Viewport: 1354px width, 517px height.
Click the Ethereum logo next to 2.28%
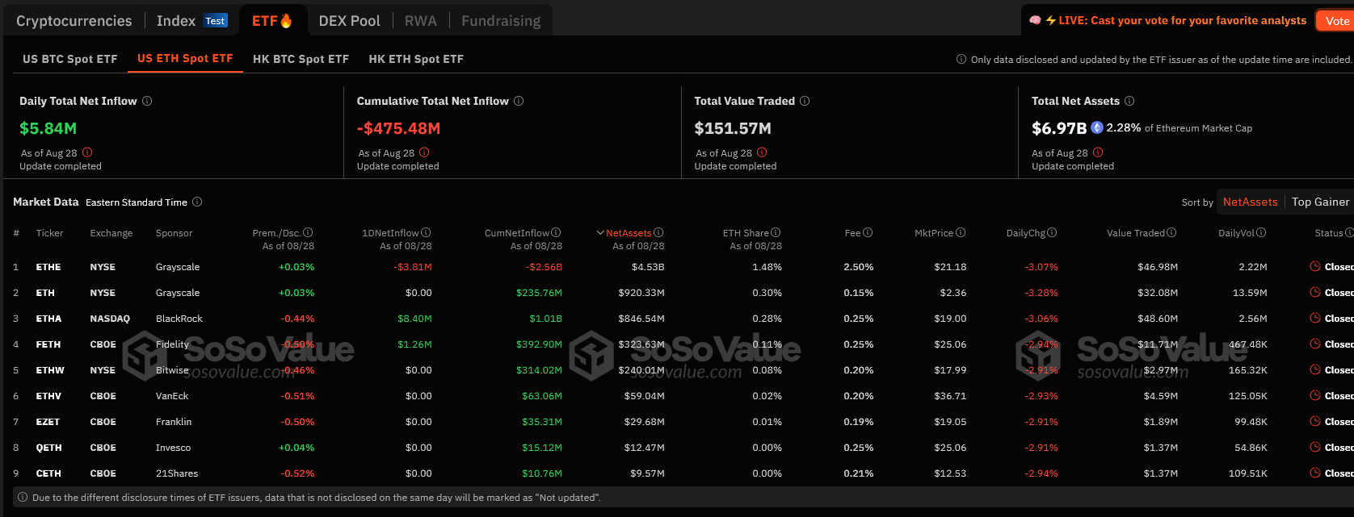[x=1097, y=127]
